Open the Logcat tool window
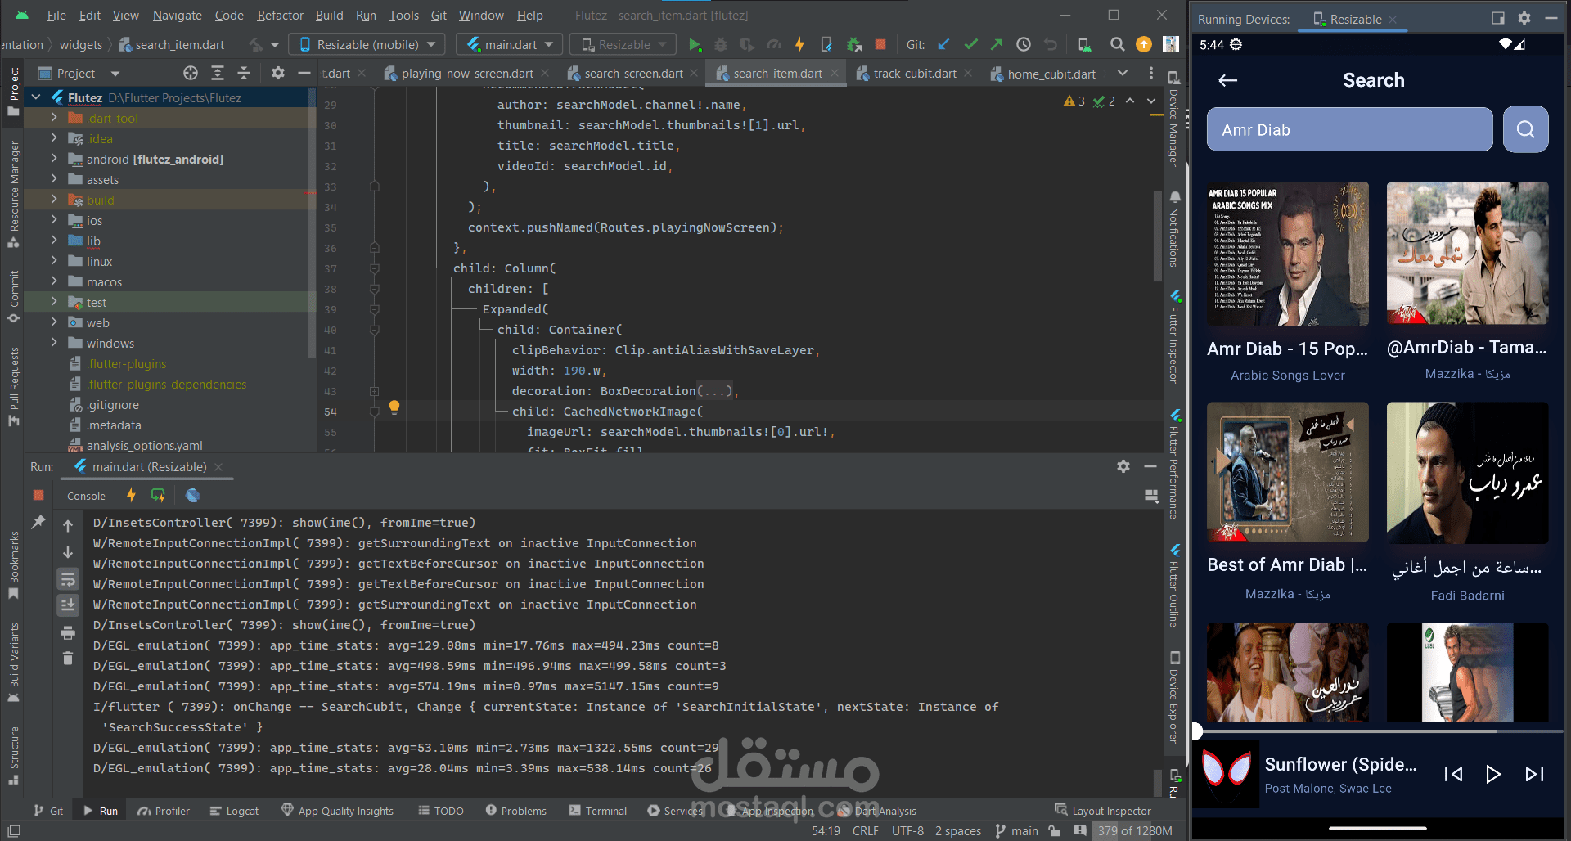The height and width of the screenshot is (841, 1571). (235, 811)
